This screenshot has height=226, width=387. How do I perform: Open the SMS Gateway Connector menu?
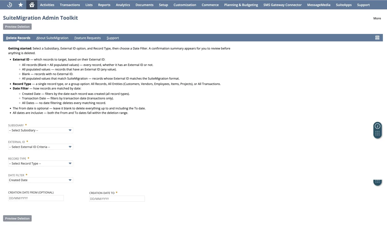click(283, 5)
